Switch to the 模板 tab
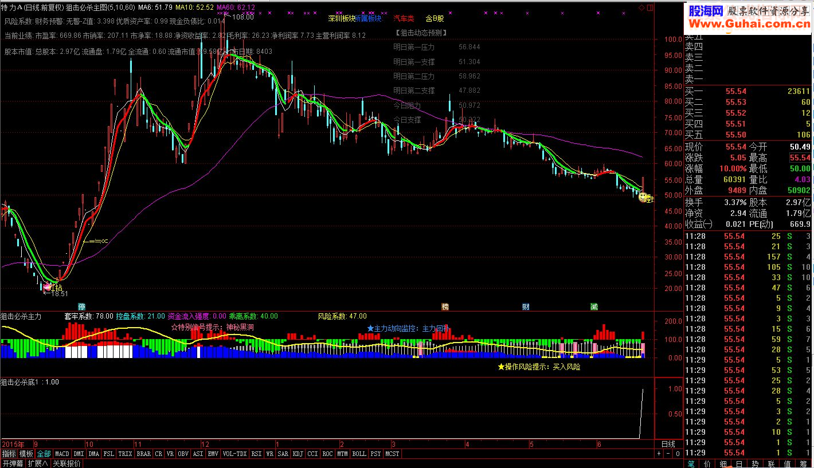Image resolution: width=814 pixels, height=468 pixels. [x=26, y=454]
